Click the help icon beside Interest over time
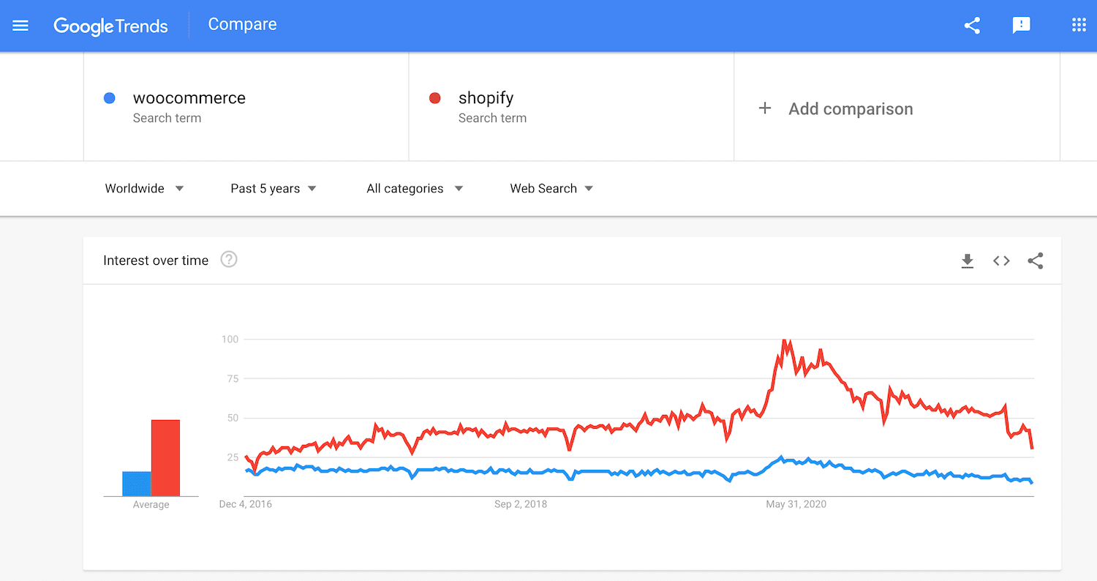 [x=228, y=259]
